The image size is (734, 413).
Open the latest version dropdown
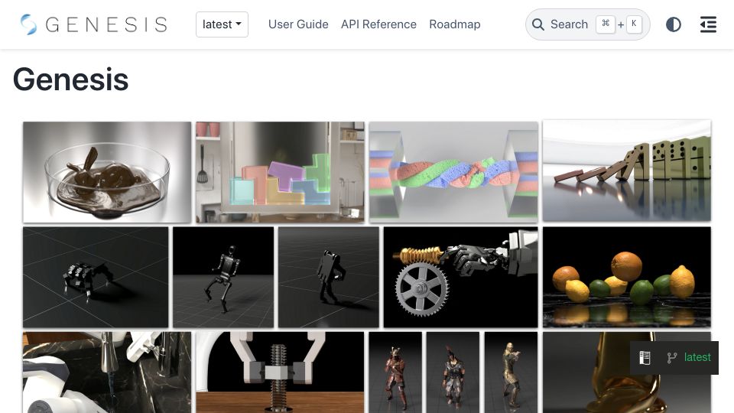tap(222, 24)
